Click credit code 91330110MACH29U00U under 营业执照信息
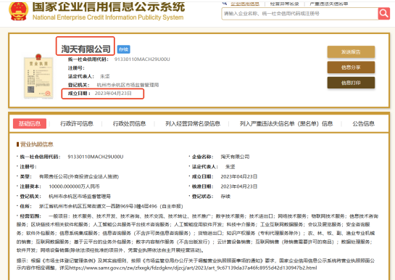395x280 pixels. tap(96, 157)
